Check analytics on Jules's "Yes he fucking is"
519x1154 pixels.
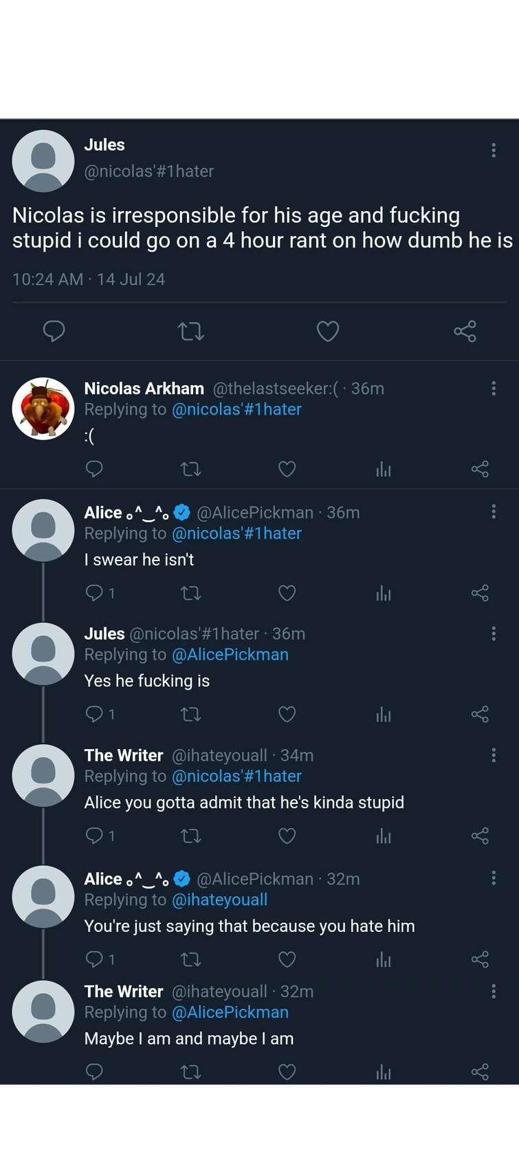click(x=384, y=715)
